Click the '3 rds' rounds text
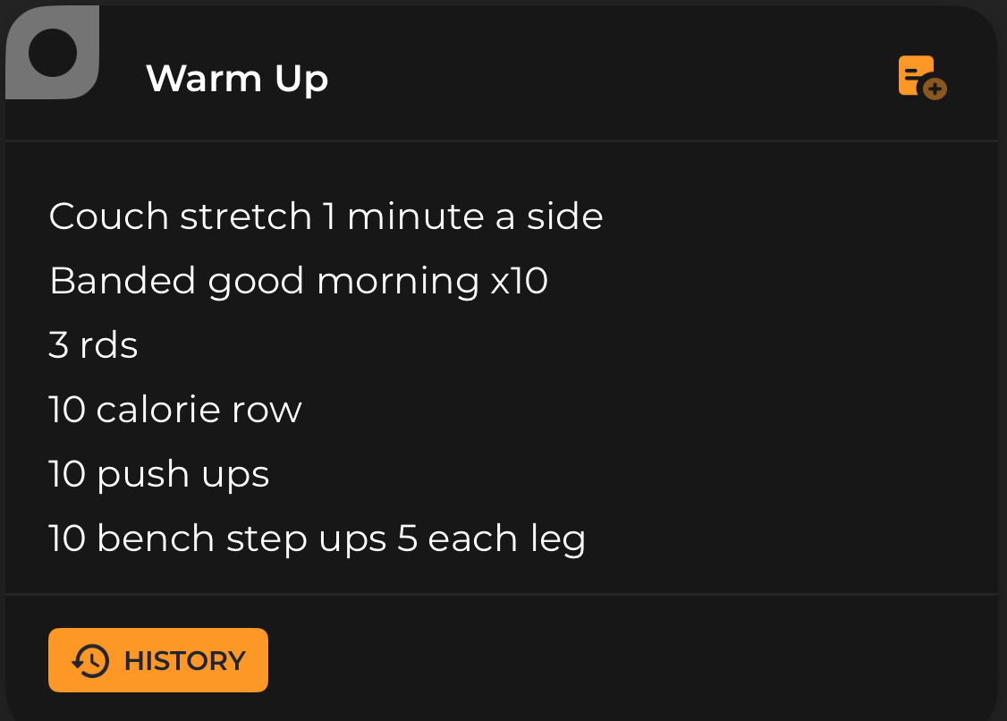 [93, 345]
